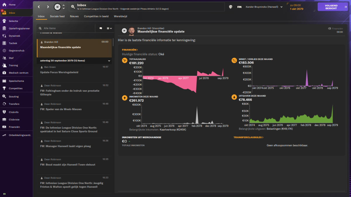Screen dimensions: 351x197
Task: Open the club switcher up-down arrows
Action: click(x=64, y=7)
